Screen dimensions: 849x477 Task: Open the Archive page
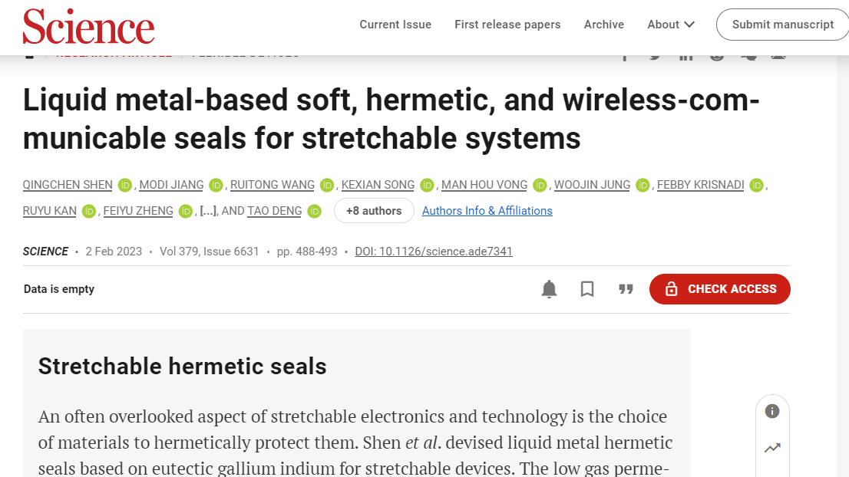coord(604,25)
